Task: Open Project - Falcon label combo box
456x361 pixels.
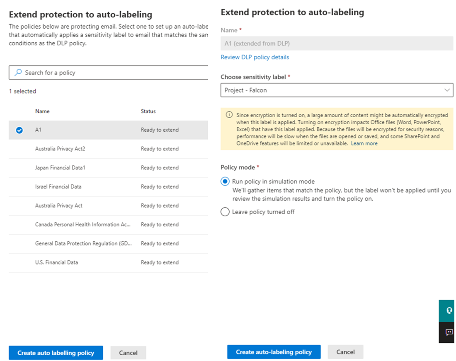Action: [x=337, y=90]
